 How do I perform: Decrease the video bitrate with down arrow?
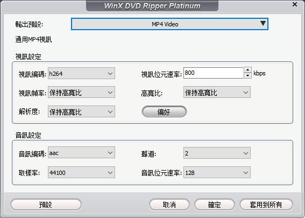pyautogui.click(x=247, y=75)
